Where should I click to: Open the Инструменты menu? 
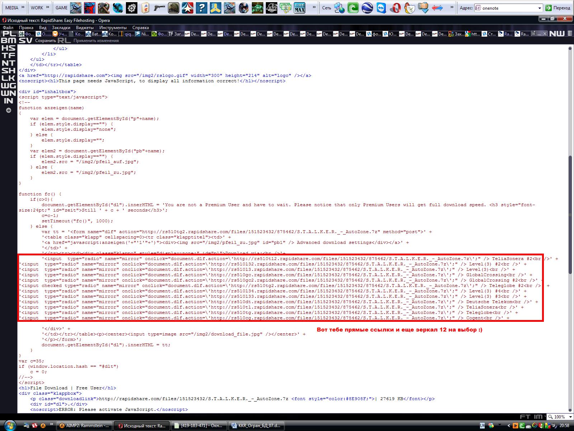click(x=113, y=28)
